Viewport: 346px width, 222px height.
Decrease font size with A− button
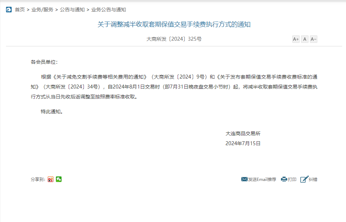(313, 39)
